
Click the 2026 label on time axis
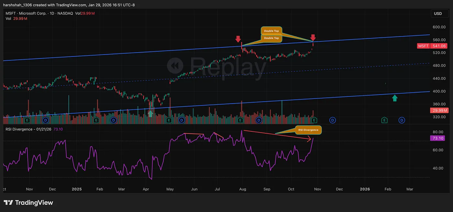tap(365, 189)
